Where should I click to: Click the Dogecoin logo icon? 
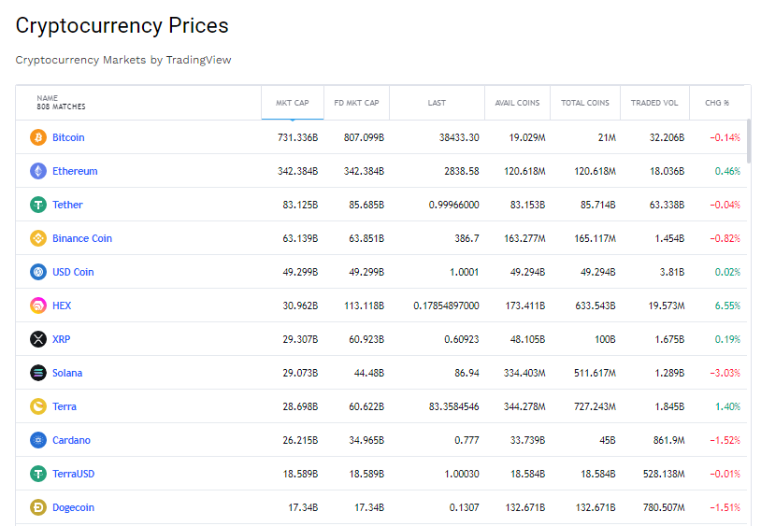[38, 507]
